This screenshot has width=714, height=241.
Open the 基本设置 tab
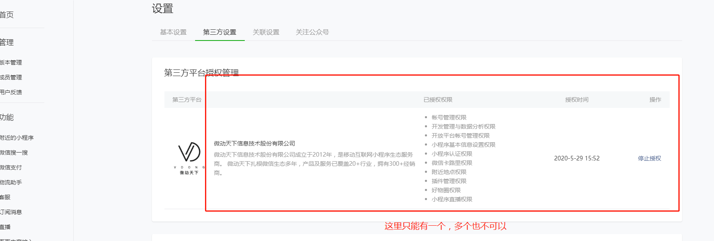tap(173, 32)
